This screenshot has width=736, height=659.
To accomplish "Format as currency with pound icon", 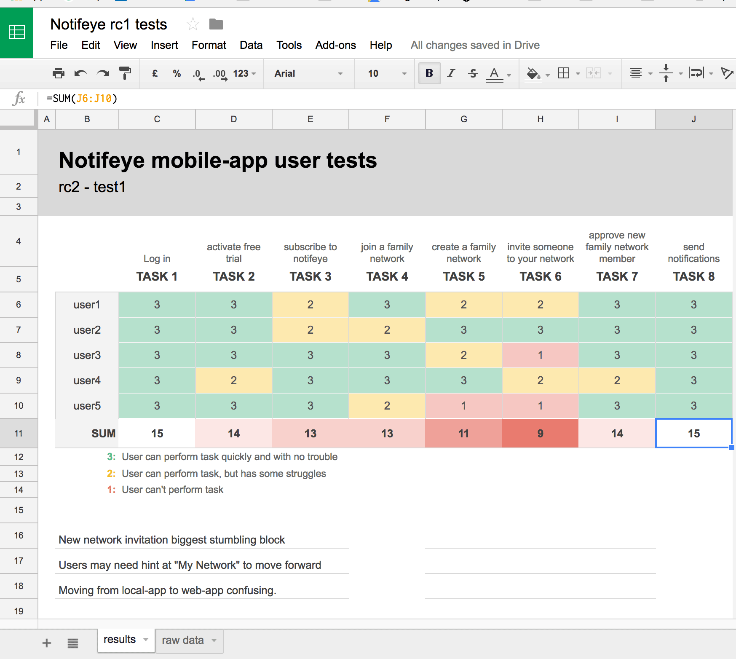I will coord(155,73).
